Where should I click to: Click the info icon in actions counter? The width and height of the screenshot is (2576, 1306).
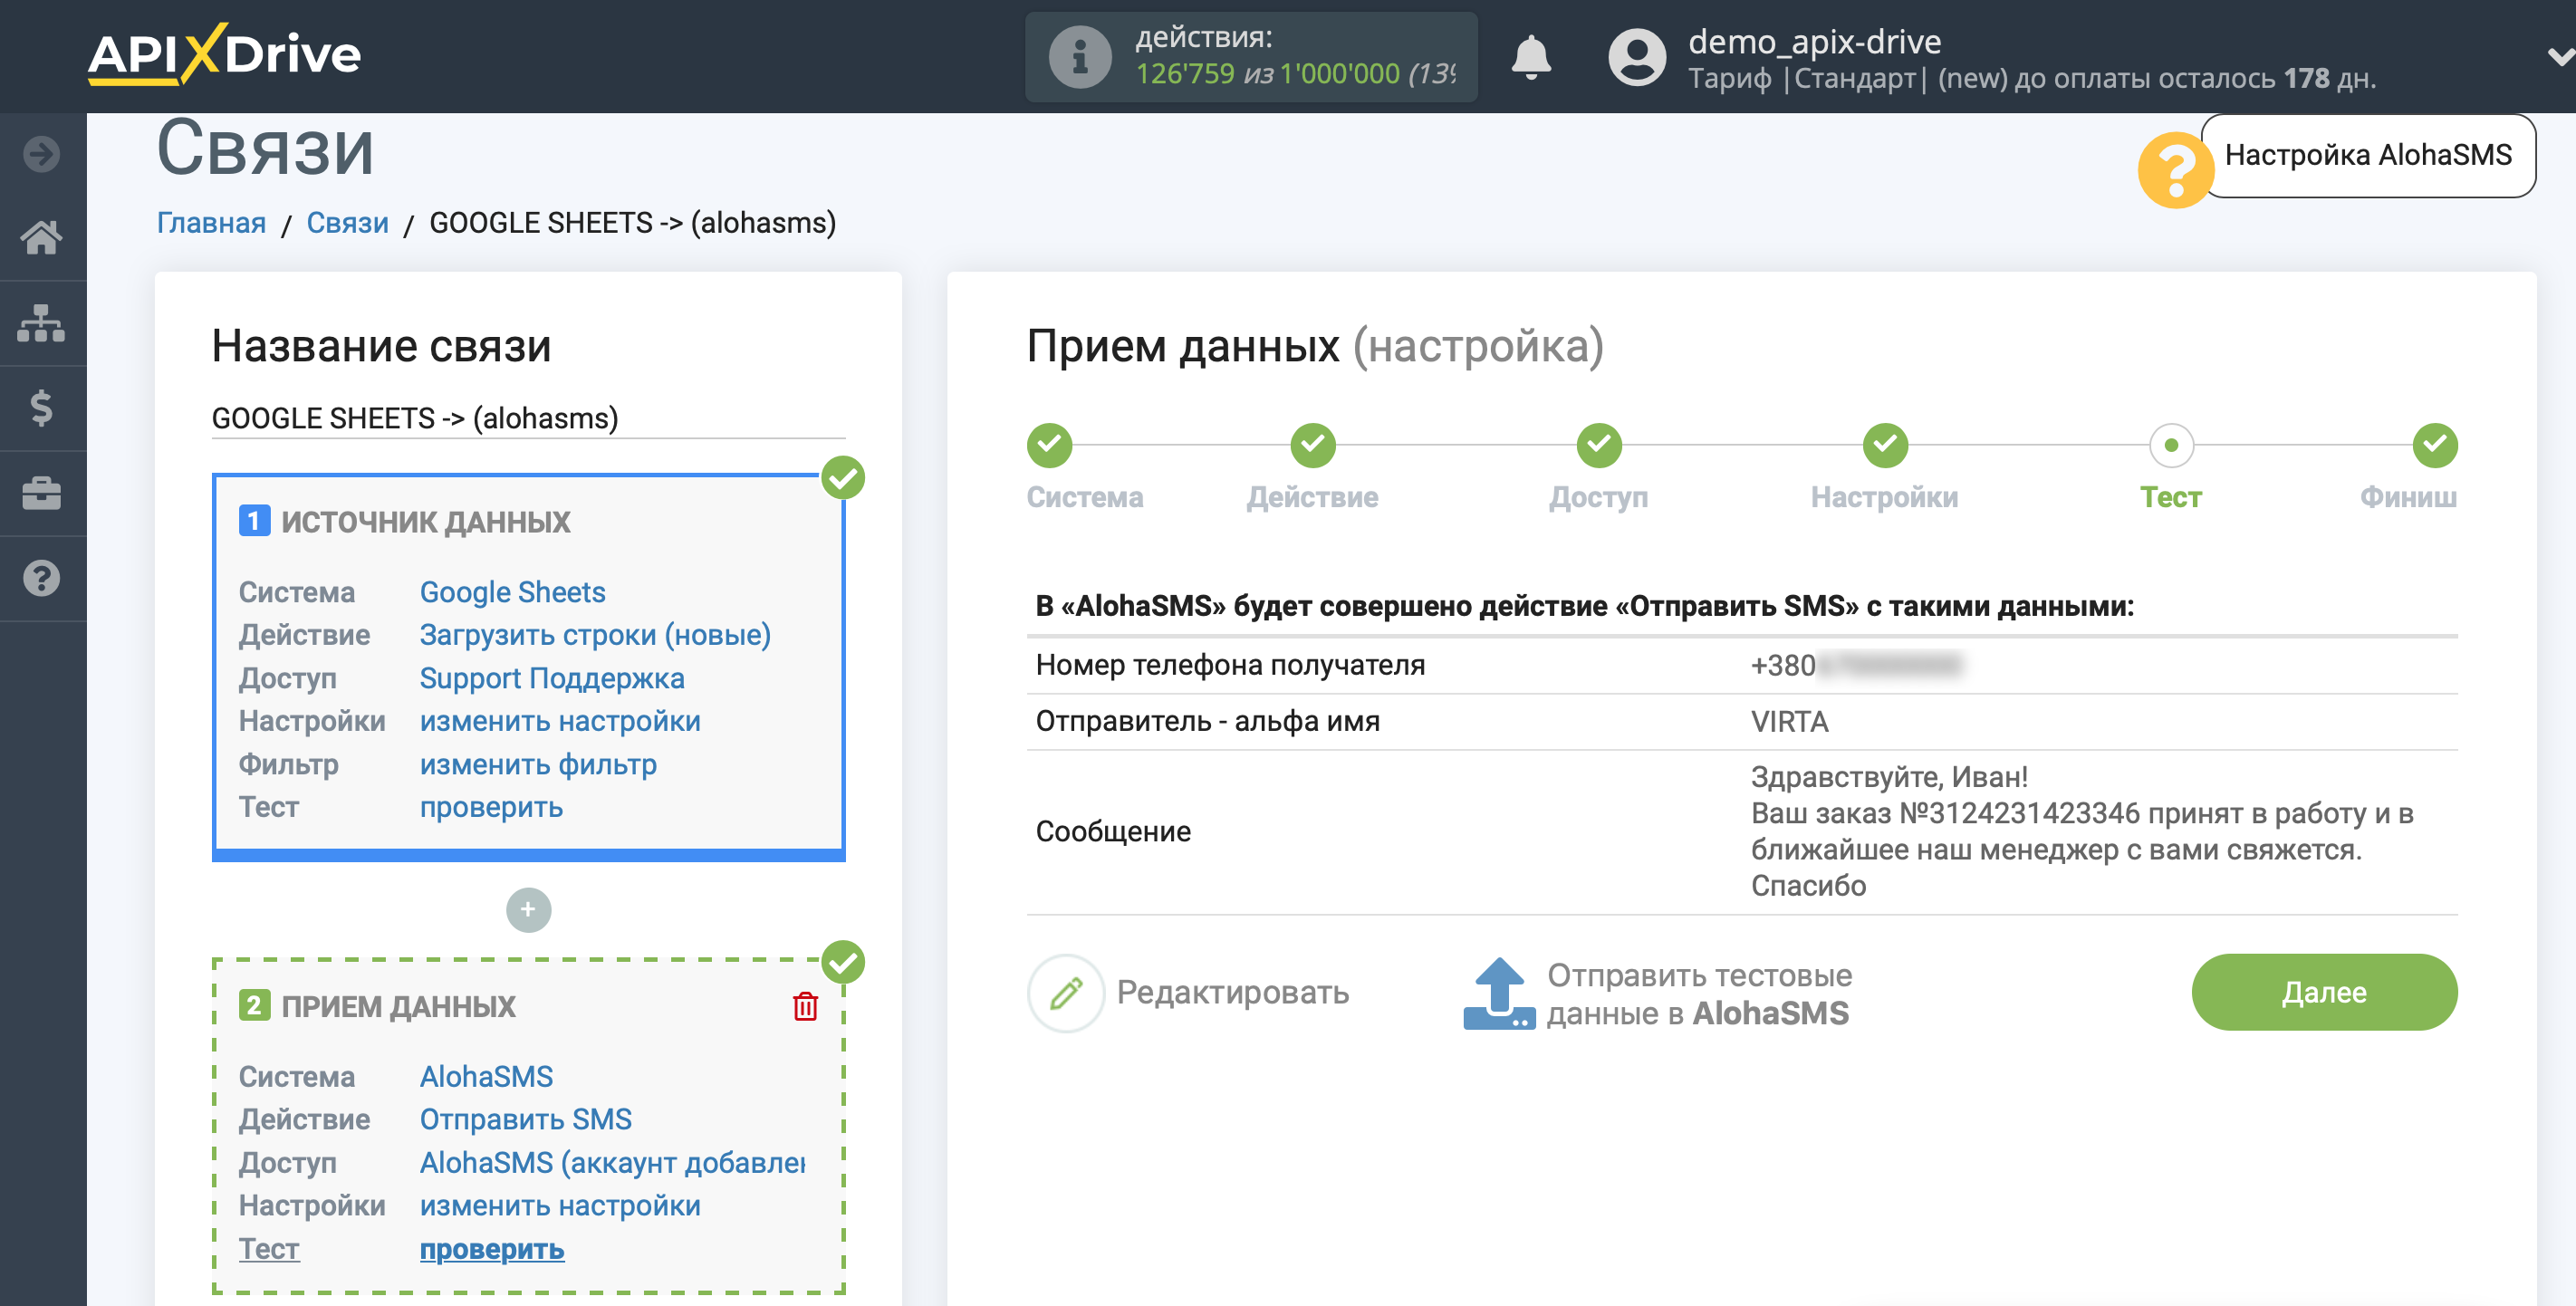[x=1079, y=57]
